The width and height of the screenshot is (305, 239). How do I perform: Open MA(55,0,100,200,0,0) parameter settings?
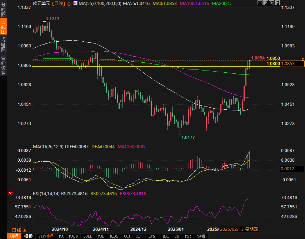coord(100,3)
